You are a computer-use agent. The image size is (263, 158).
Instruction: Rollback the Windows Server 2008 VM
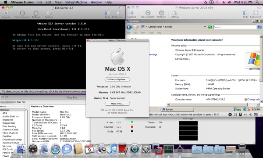tap(161, 14)
